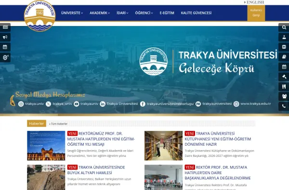289x190 pixels.
Task: Click the construction site news thumbnail
Action: click(x=46, y=177)
